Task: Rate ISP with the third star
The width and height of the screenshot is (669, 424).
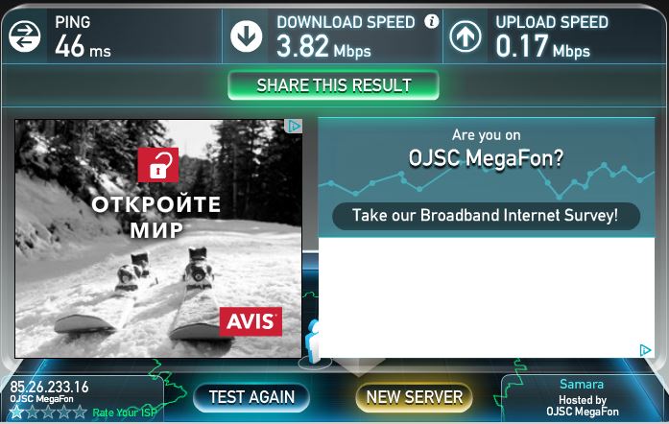Action: click(x=48, y=412)
